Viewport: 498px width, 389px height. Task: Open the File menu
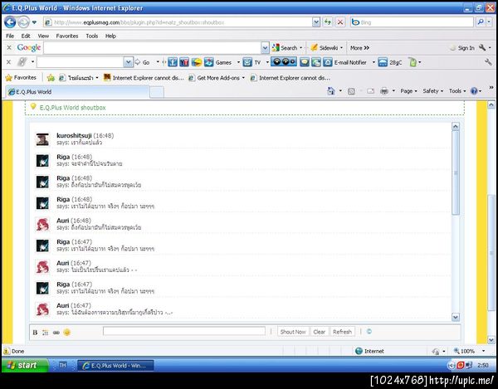(10, 36)
